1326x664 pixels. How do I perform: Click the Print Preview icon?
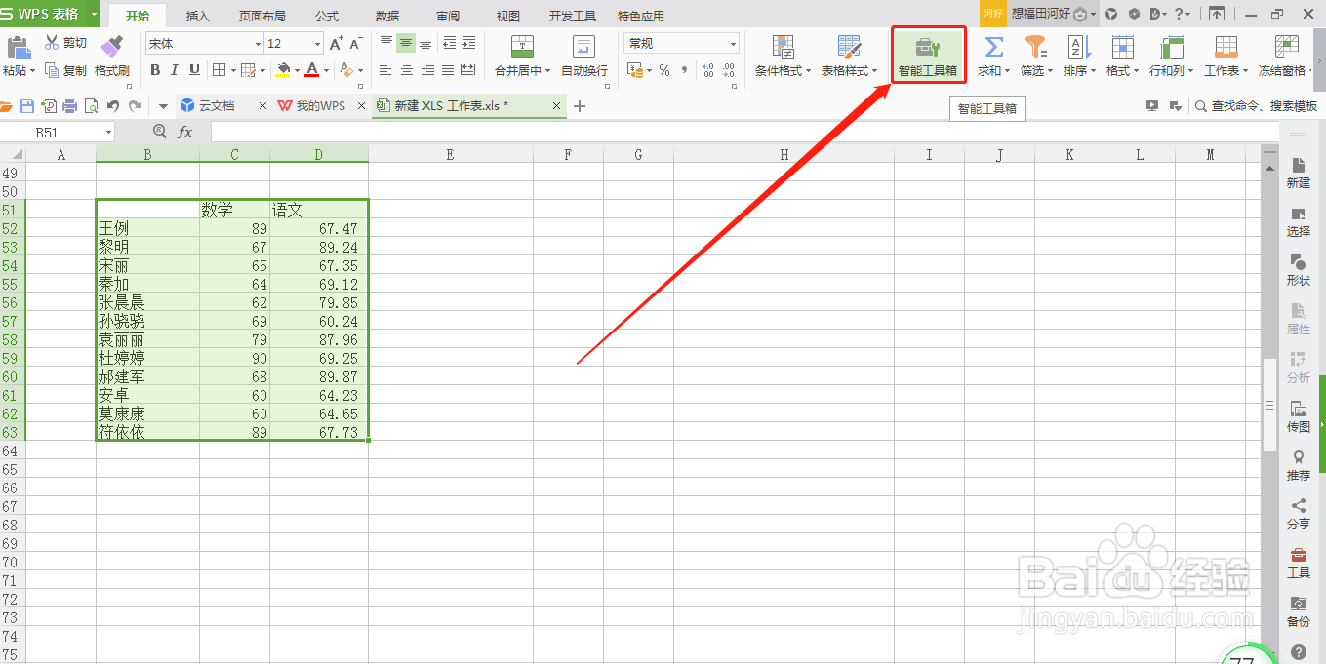92,106
